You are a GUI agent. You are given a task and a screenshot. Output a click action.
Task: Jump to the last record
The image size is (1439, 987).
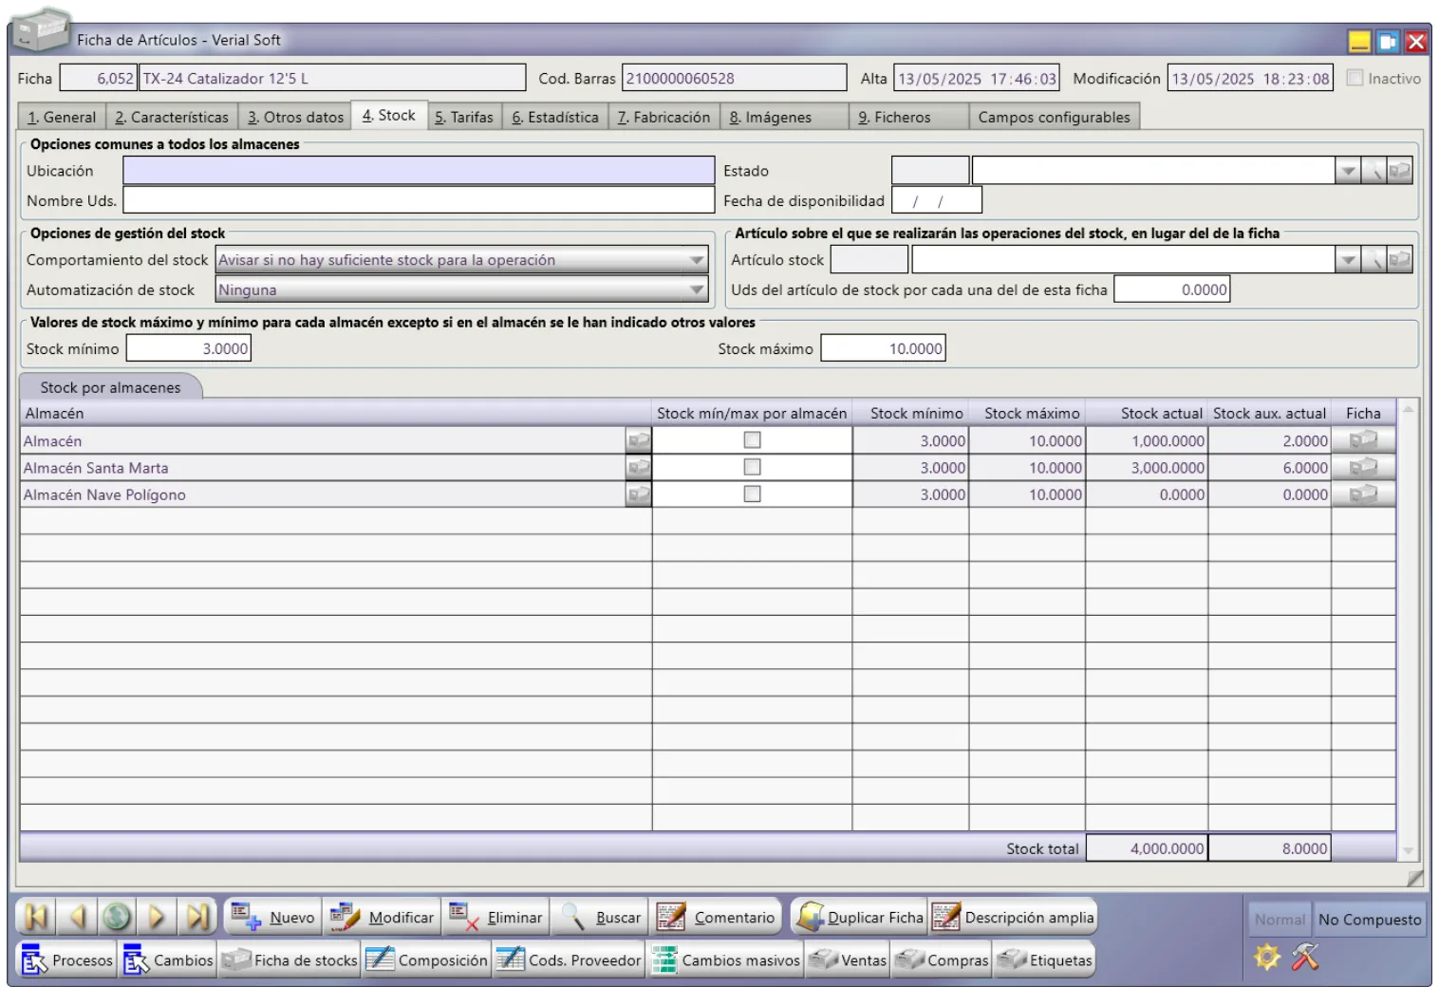click(197, 917)
